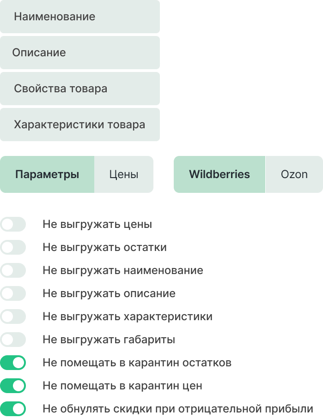The height and width of the screenshot is (418, 323).
Task: Enable 'Не выгружать описание' switch
Action: coord(13,293)
